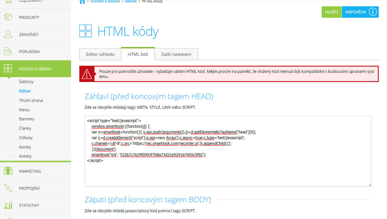This screenshot has width=387, height=219.
Task: Click the Zápatí (před koncovým tagem BODY) heading
Action: tap(148, 200)
